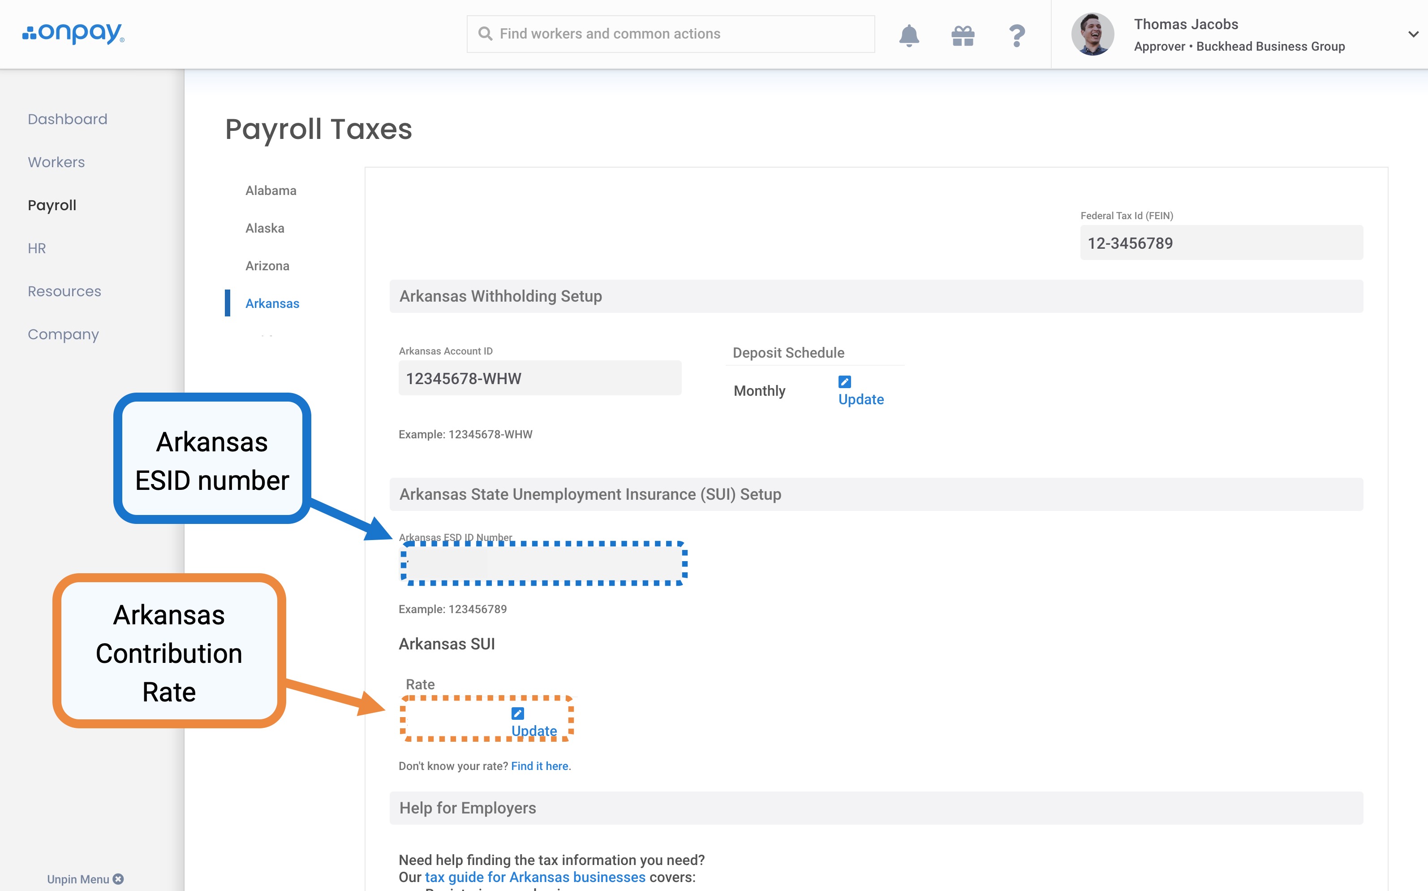
Task: Open the Find it here link
Action: click(x=540, y=766)
